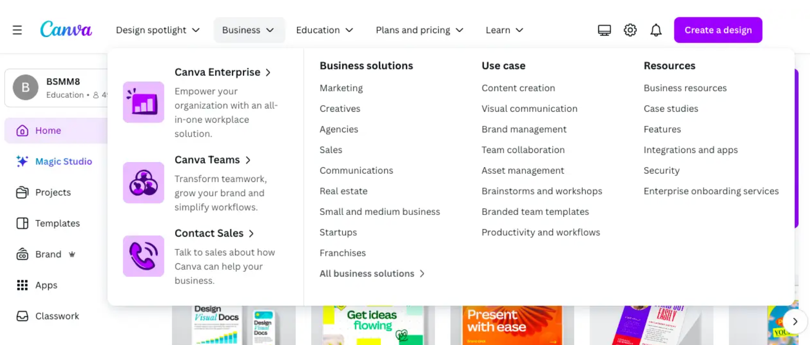Open Team collaboration use case
The image size is (810, 345).
point(523,150)
